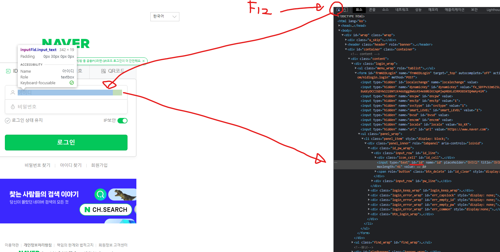Collapse the div id="wrap" node

point(343,35)
